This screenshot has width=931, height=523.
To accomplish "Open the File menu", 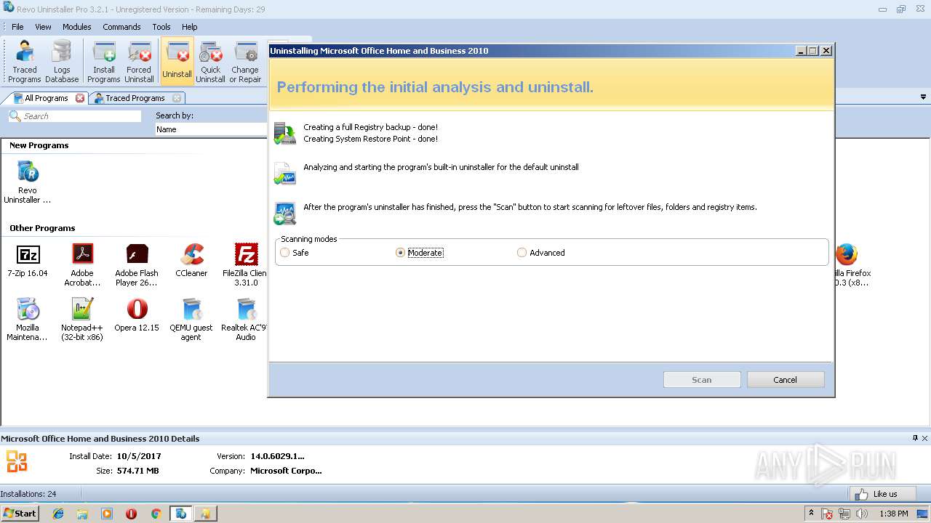I will tap(17, 27).
